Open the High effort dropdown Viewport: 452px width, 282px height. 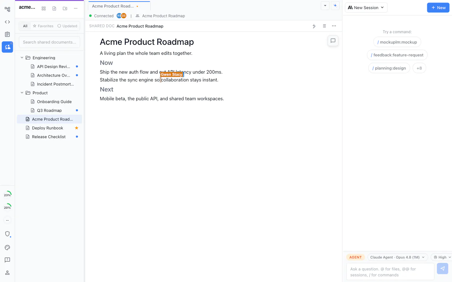(x=442, y=257)
